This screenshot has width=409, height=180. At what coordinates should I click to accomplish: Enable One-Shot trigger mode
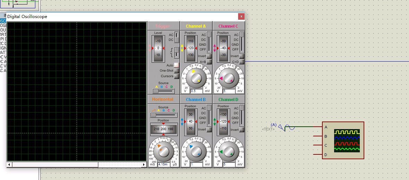176,71
